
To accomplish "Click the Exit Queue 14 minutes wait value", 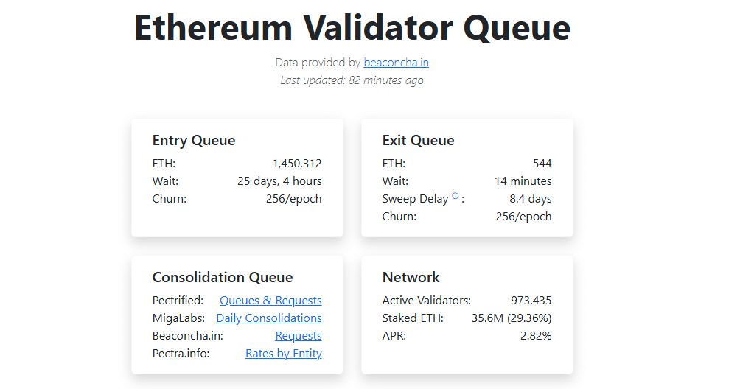I will tap(523, 181).
